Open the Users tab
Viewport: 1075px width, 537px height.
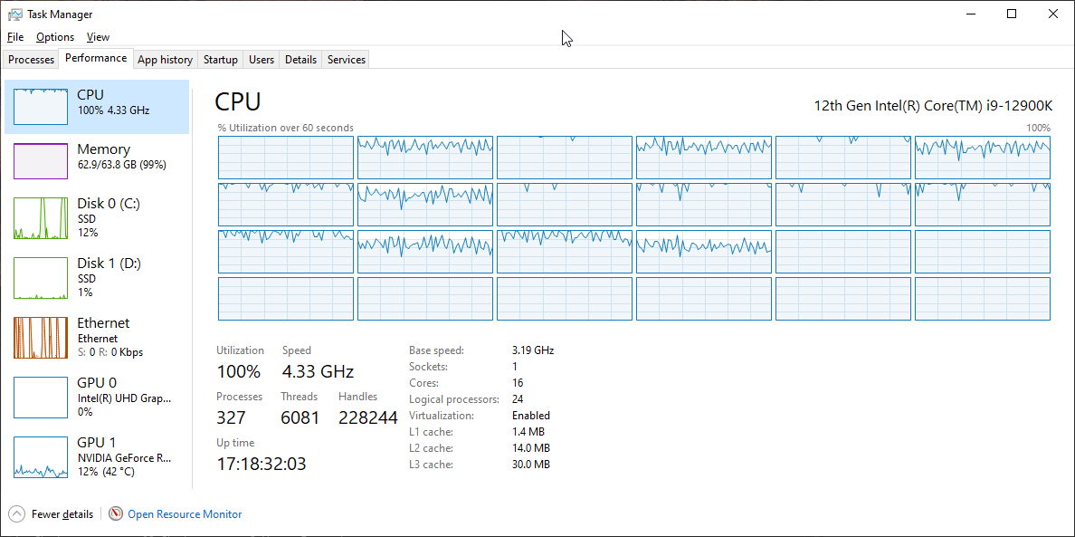262,60
